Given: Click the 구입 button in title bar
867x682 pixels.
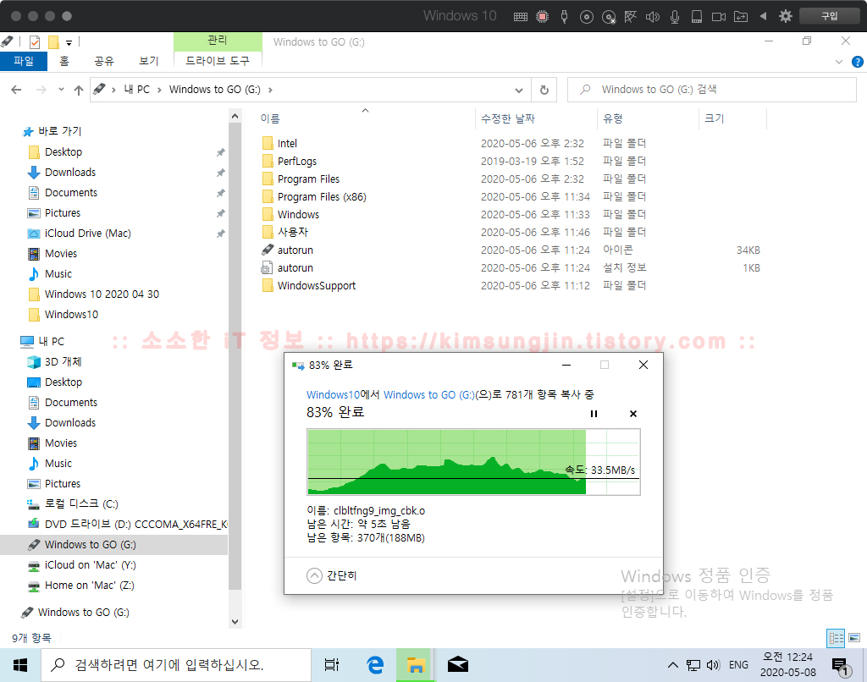Looking at the screenshot, I should pos(829,16).
